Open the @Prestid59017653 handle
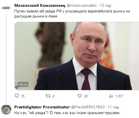Image resolution: width=139 pixels, height=118 pixels. click(88, 107)
